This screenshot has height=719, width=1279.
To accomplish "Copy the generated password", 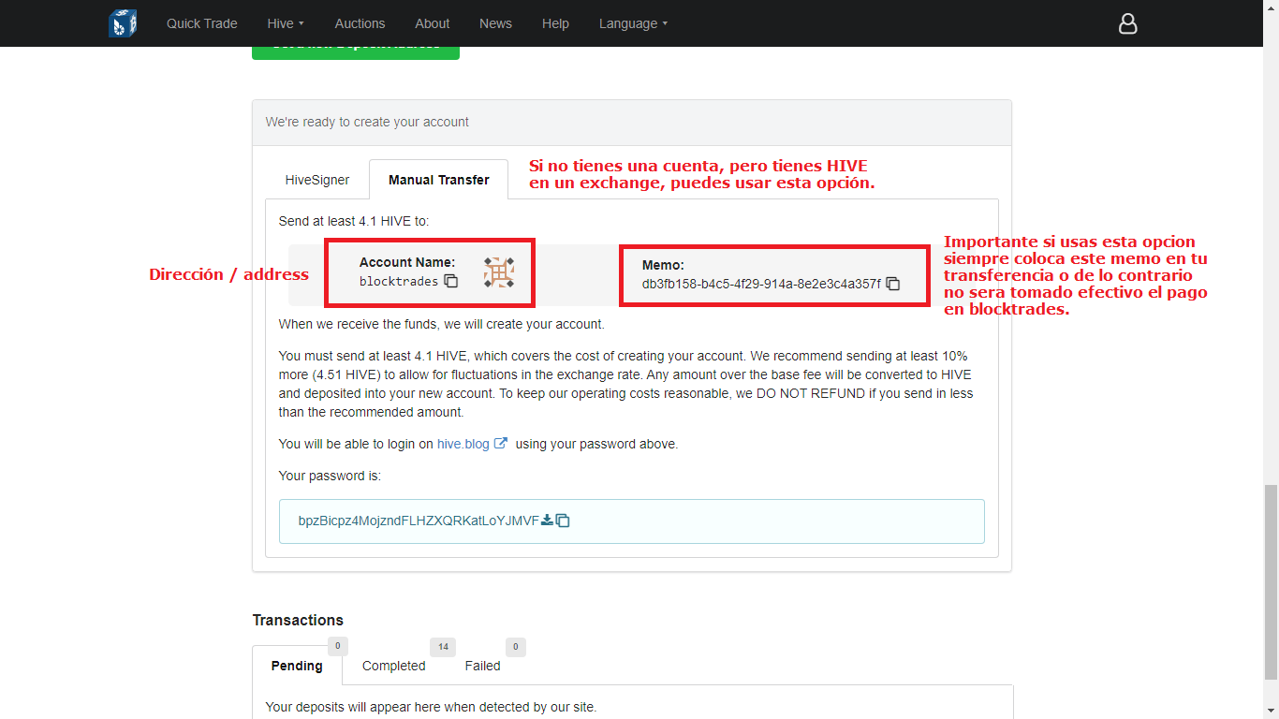I will pyautogui.click(x=563, y=521).
